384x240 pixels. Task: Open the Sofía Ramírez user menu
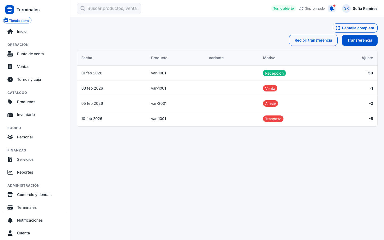[x=360, y=9]
